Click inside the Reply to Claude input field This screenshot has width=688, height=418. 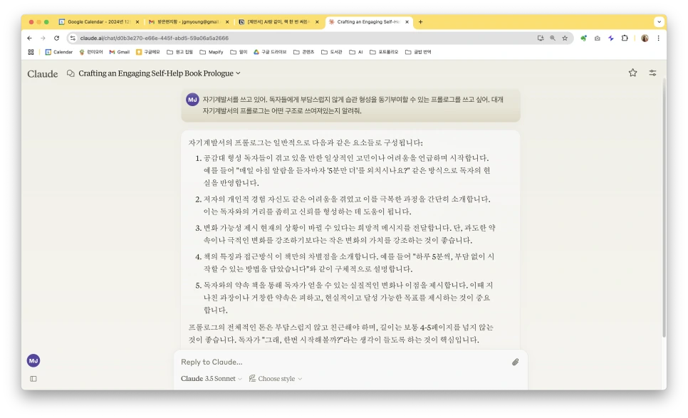pyautogui.click(x=320, y=362)
